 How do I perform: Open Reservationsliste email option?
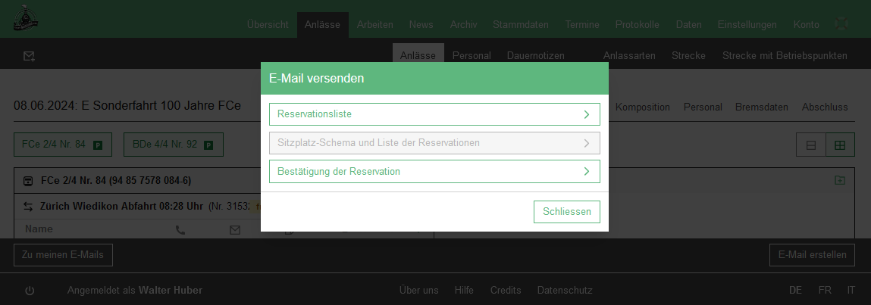point(434,114)
